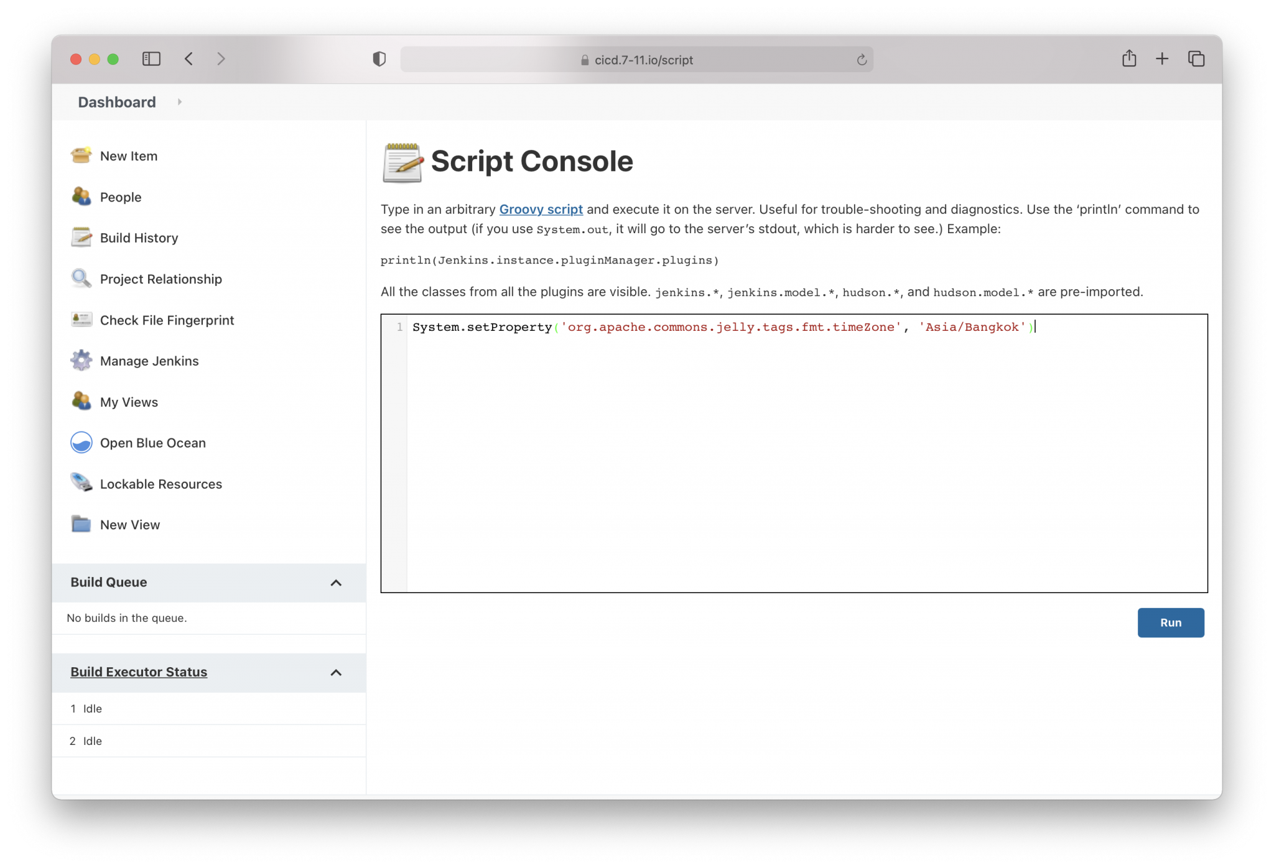The image size is (1274, 868).
Task: Go to Dashboard breadcrumb
Action: [117, 102]
